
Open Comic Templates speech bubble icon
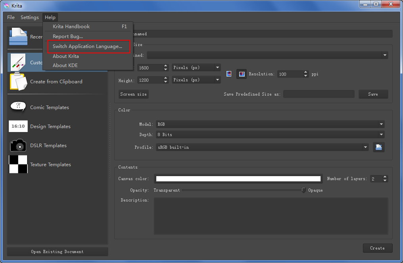coord(18,107)
